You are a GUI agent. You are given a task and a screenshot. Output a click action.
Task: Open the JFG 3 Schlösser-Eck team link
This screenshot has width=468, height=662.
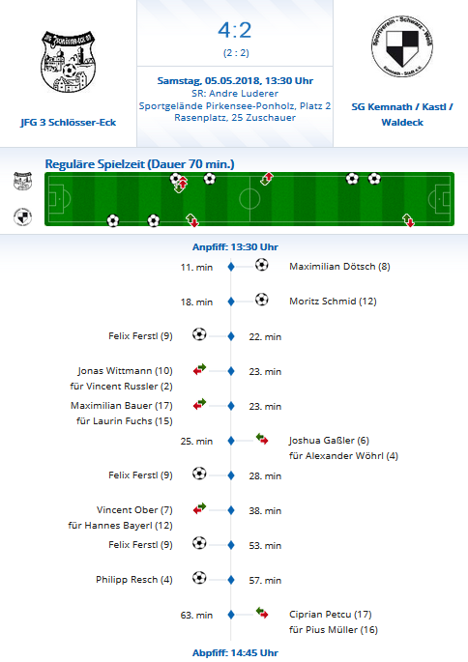coord(68,123)
